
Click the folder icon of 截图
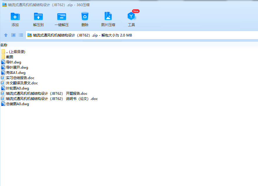[3, 57]
